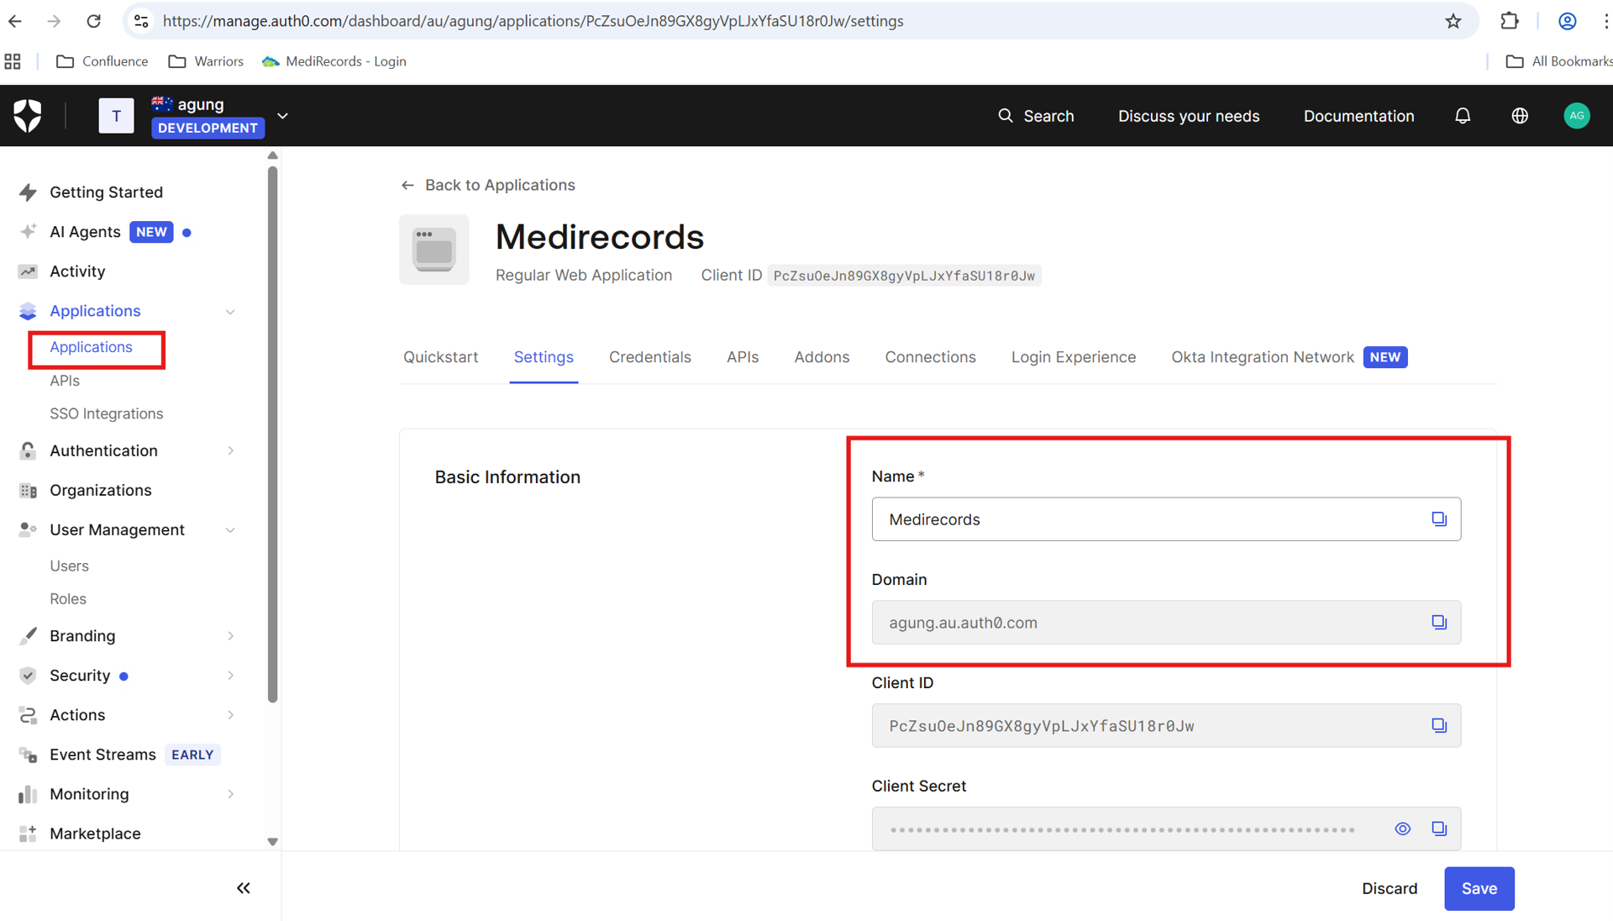Collapse the sidebar with double-chevron icon
The image size is (1613, 921).
pyautogui.click(x=244, y=888)
